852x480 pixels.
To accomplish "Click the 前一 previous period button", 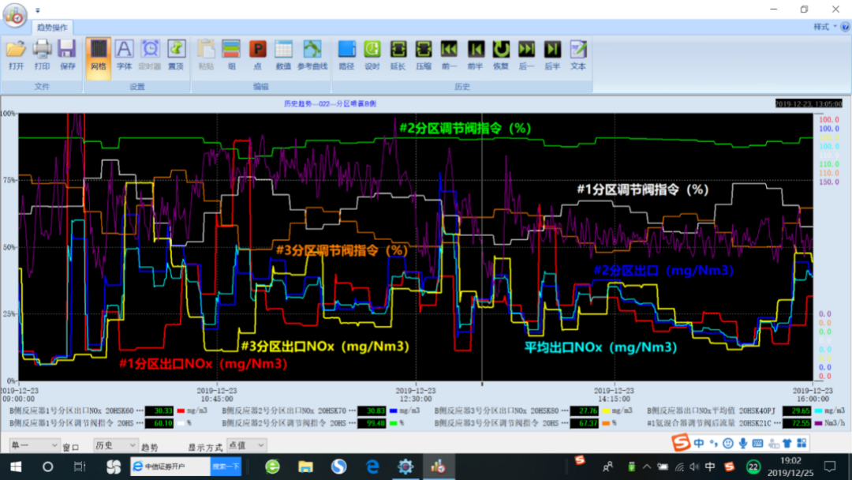I will pyautogui.click(x=449, y=54).
